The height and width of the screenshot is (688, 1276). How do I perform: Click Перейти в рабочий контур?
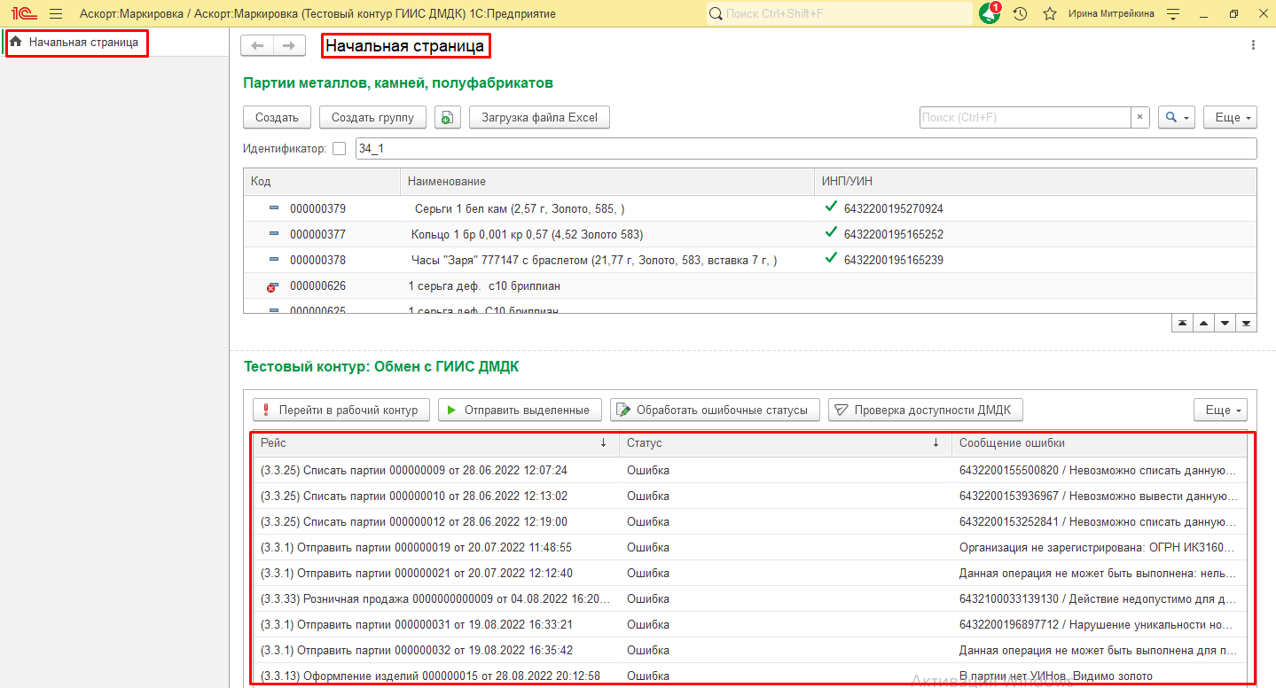tap(341, 410)
